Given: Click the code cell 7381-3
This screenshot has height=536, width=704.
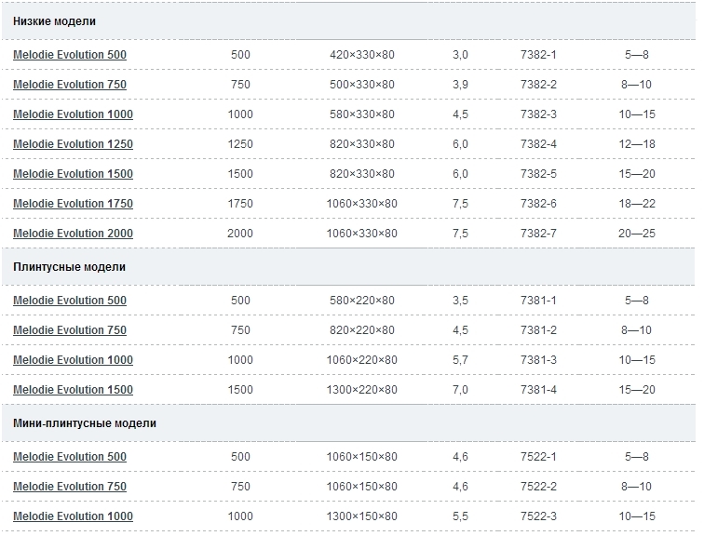Looking at the screenshot, I should click(538, 360).
